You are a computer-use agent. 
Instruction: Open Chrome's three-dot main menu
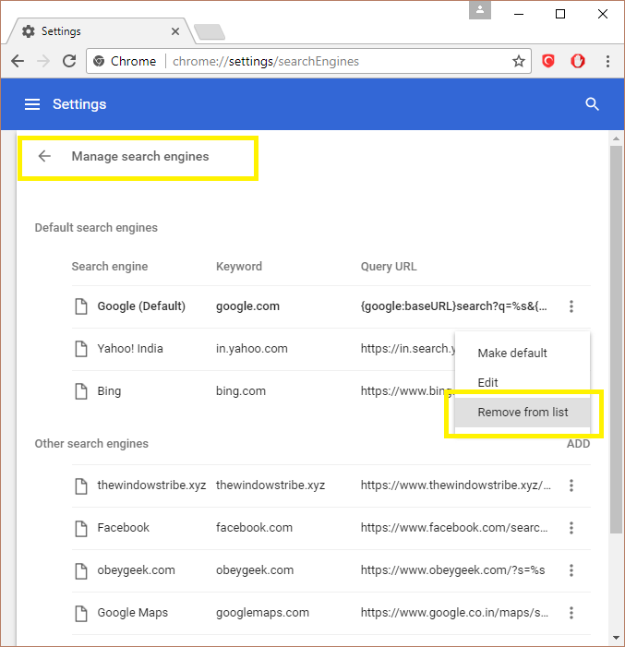click(x=607, y=61)
